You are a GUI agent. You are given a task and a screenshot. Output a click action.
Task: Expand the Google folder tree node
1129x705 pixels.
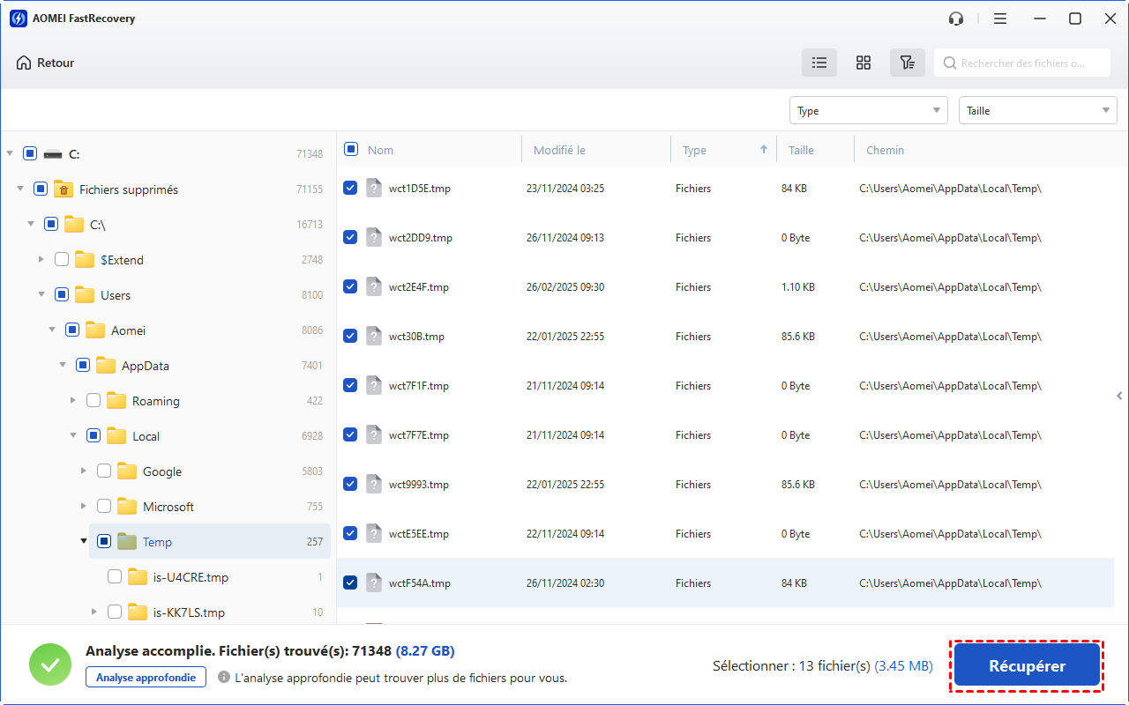tap(84, 471)
